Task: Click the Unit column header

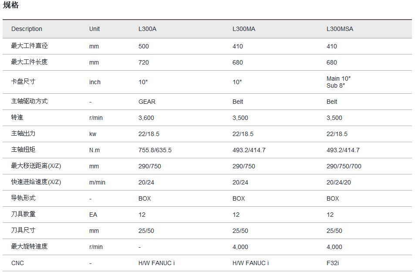Action: (x=94, y=29)
